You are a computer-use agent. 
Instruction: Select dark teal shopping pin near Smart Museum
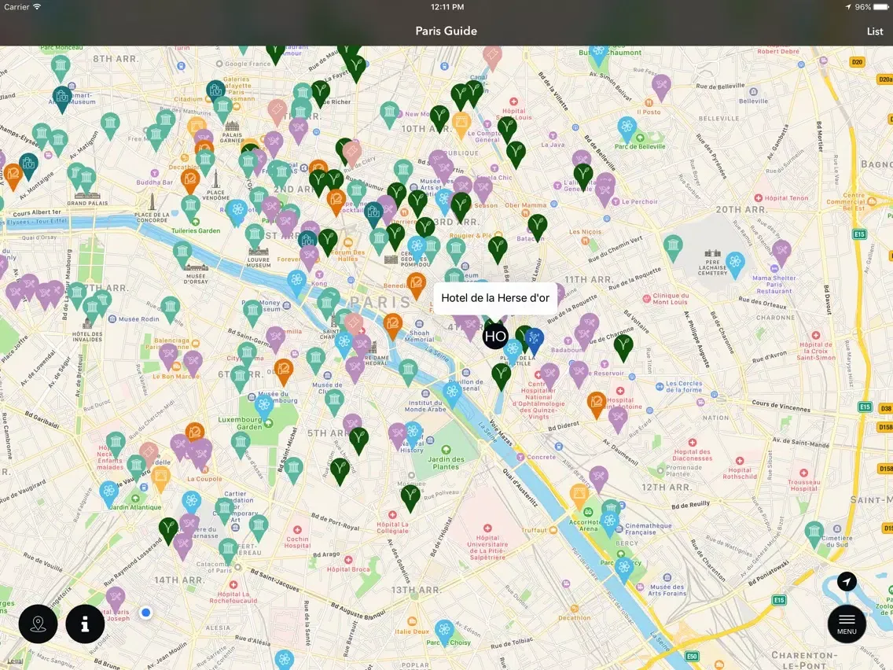62,98
